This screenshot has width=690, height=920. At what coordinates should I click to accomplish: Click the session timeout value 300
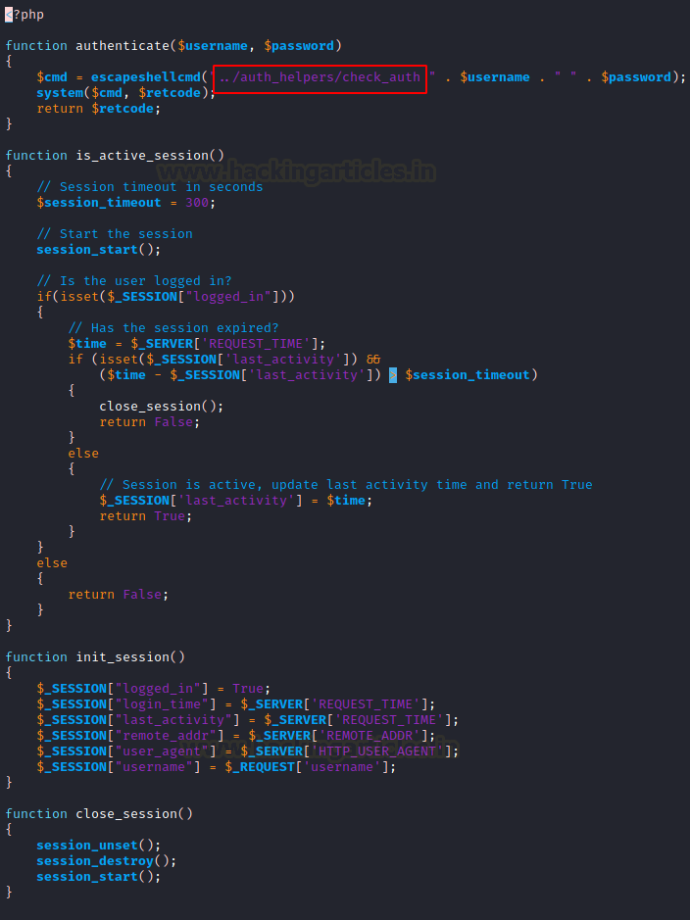pyautogui.click(x=197, y=203)
